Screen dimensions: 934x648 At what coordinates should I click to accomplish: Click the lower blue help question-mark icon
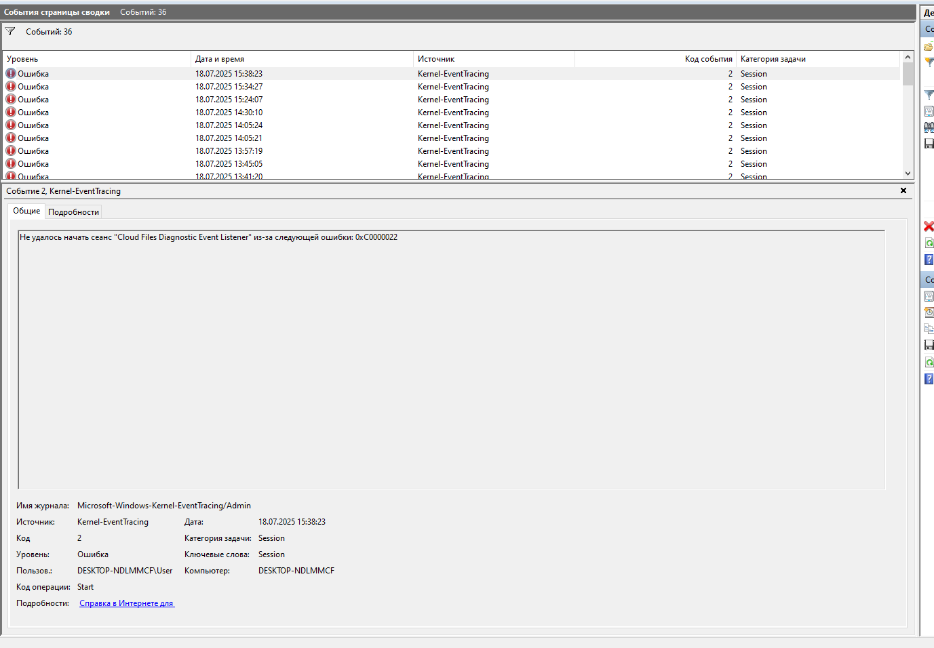click(929, 379)
